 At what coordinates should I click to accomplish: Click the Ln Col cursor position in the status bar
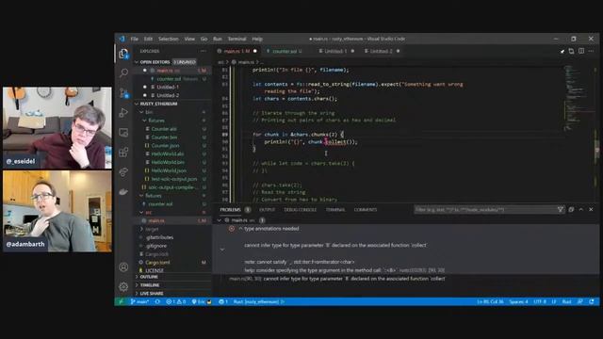[x=490, y=301]
